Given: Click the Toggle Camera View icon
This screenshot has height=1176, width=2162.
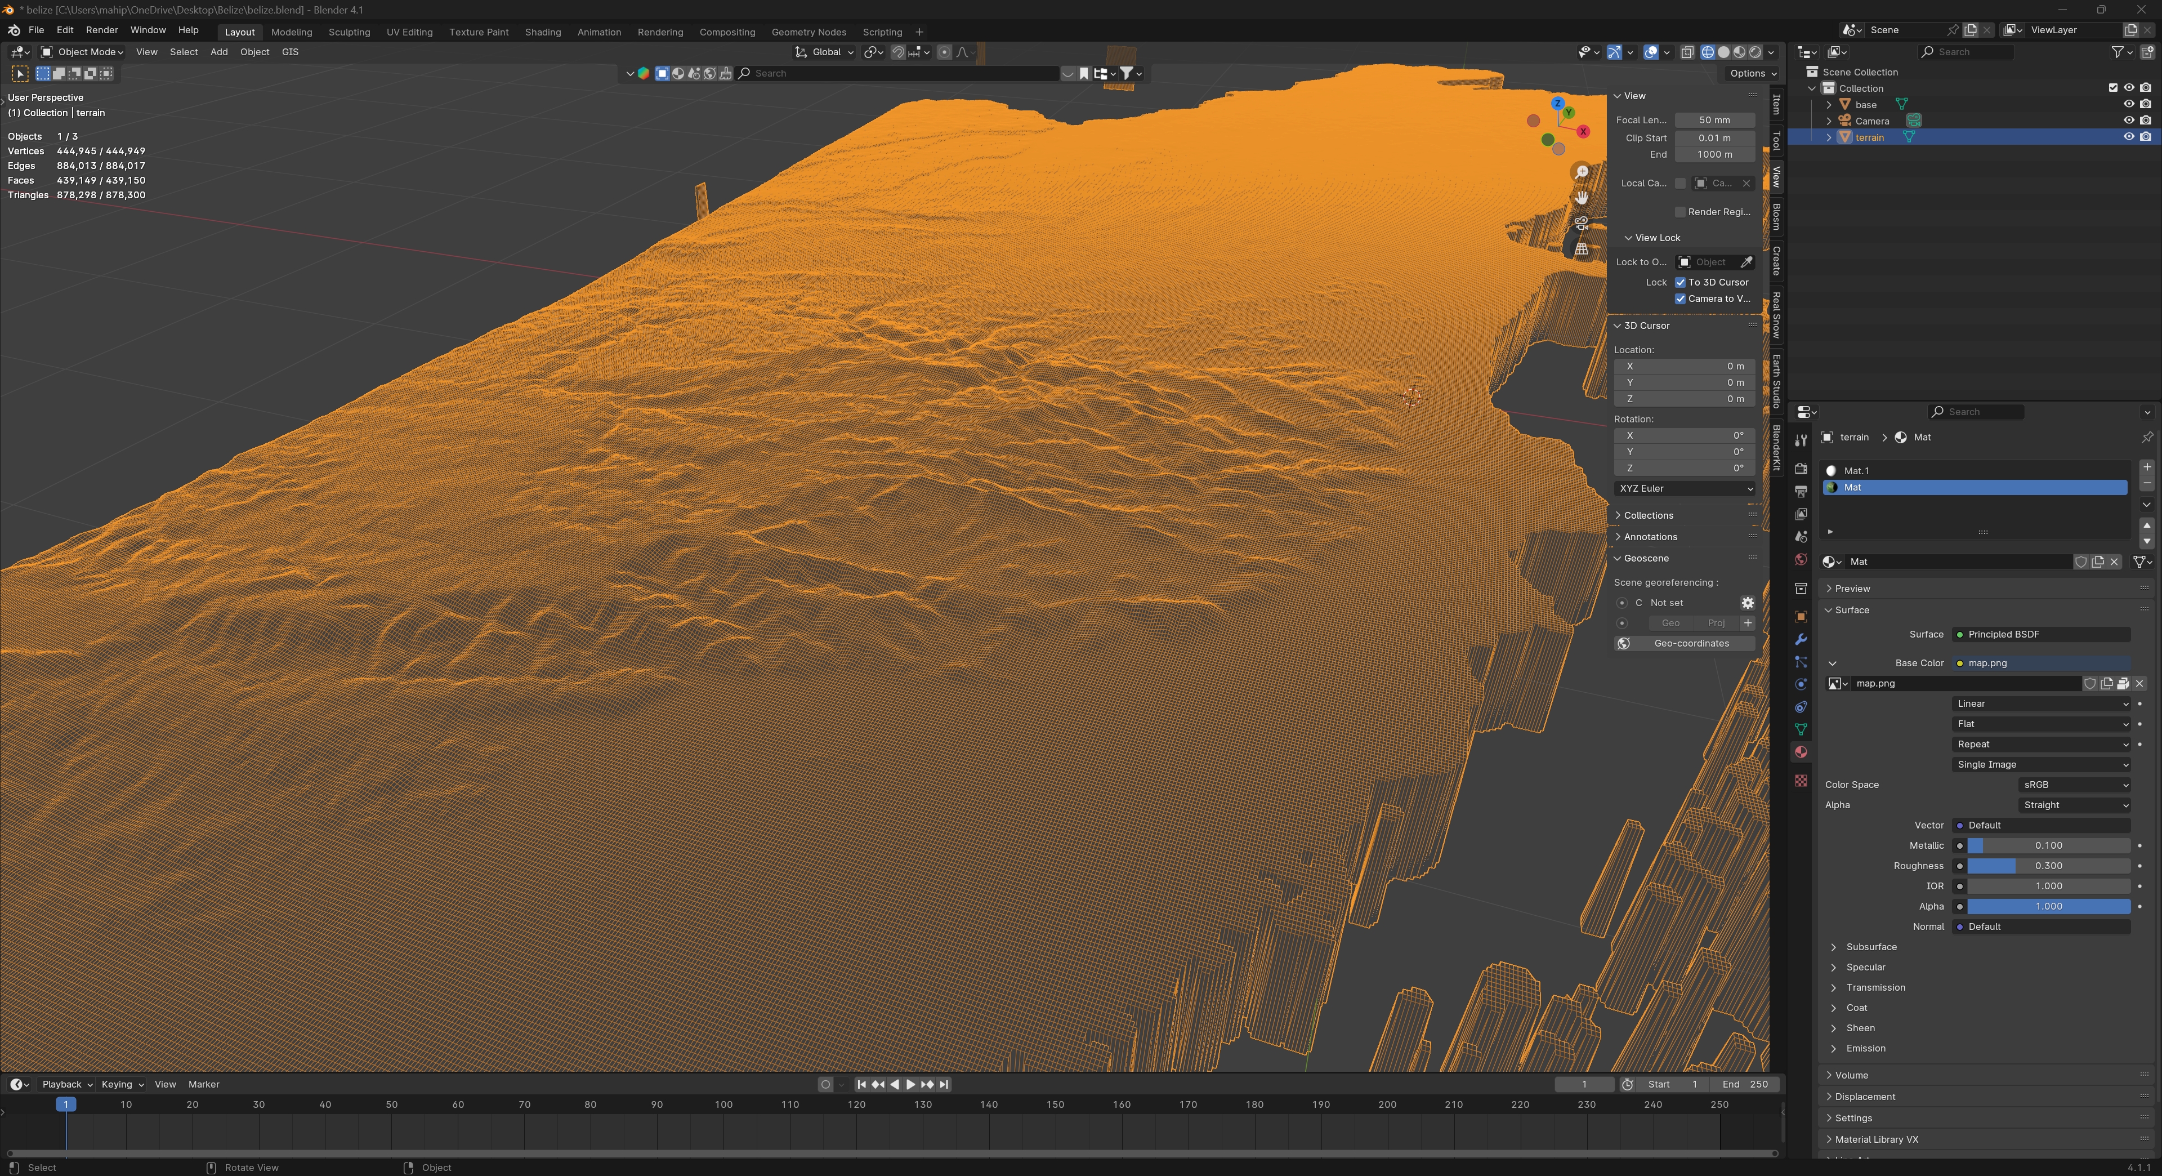Looking at the screenshot, I should [x=1581, y=223].
